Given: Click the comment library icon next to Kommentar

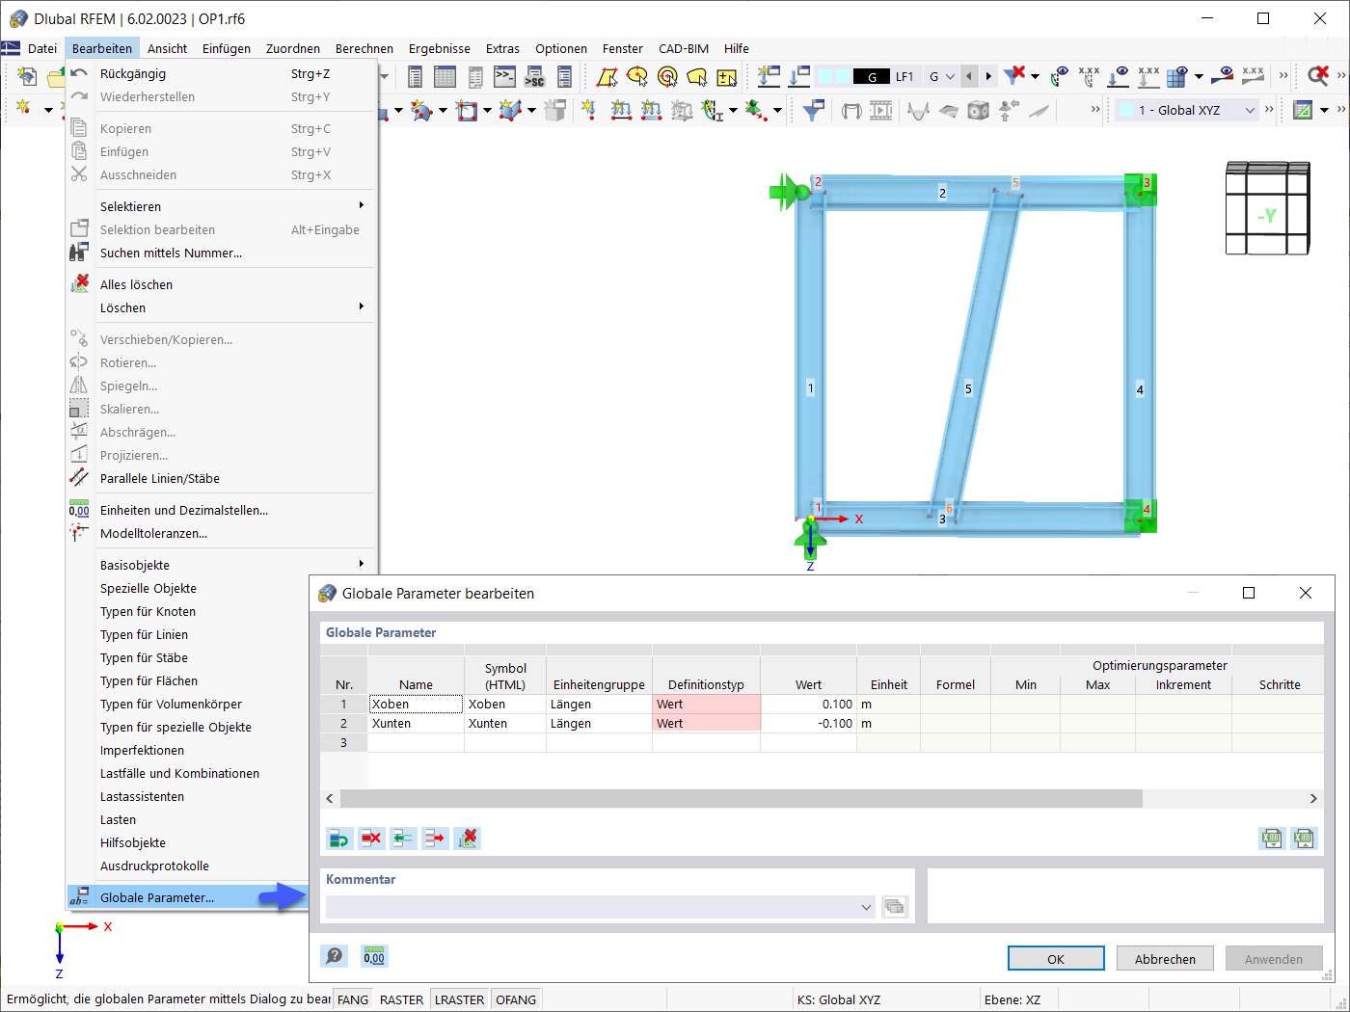Looking at the screenshot, I should [895, 907].
